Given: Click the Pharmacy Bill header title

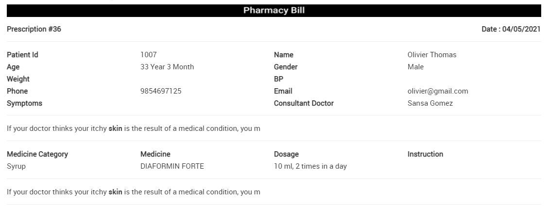Looking at the screenshot, I should coord(274,11).
